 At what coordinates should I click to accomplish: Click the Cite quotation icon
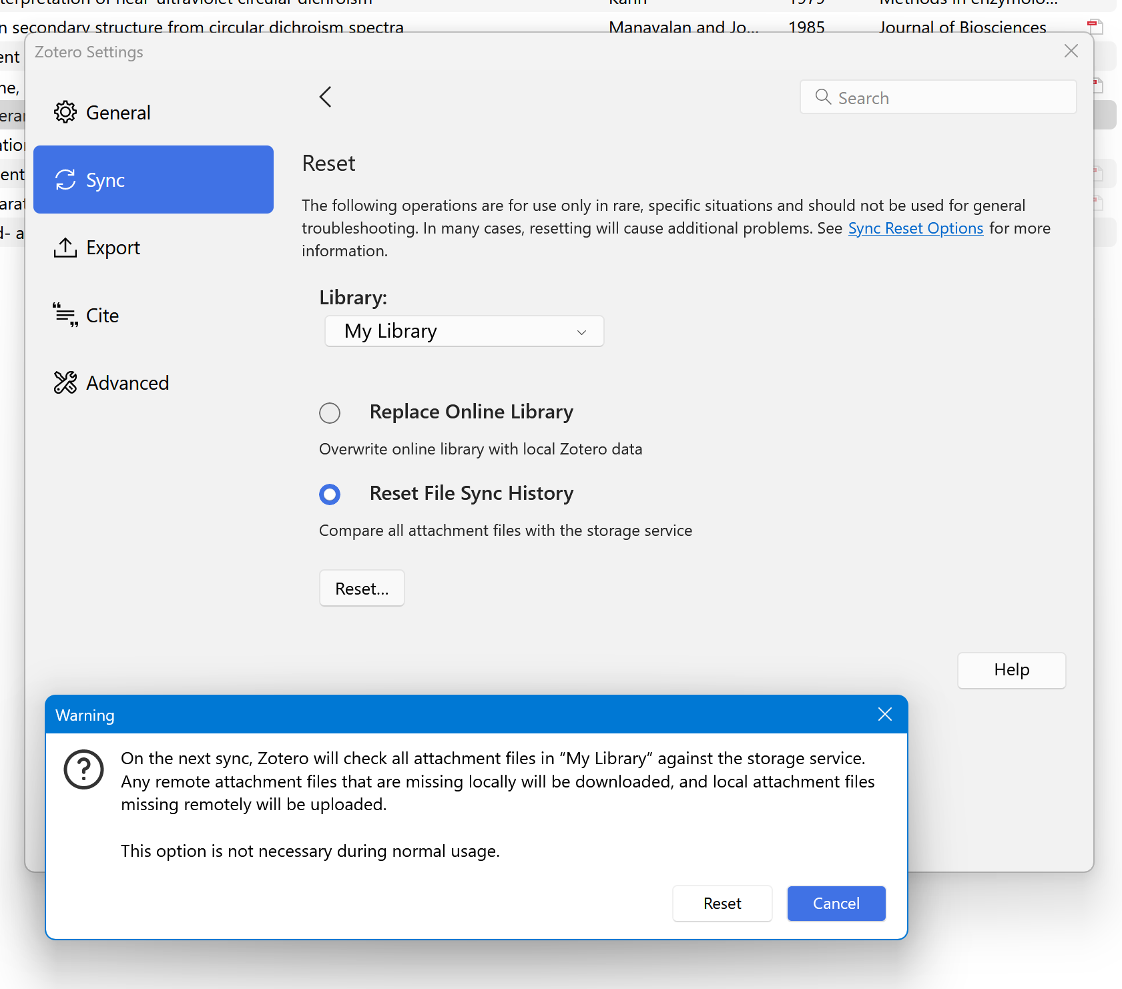[x=65, y=314]
